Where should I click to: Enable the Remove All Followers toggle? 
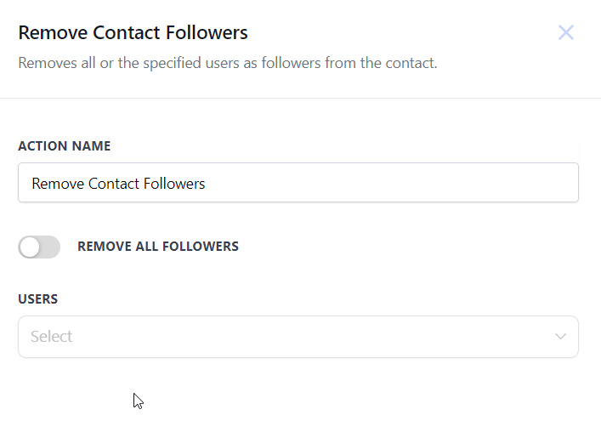click(x=39, y=247)
